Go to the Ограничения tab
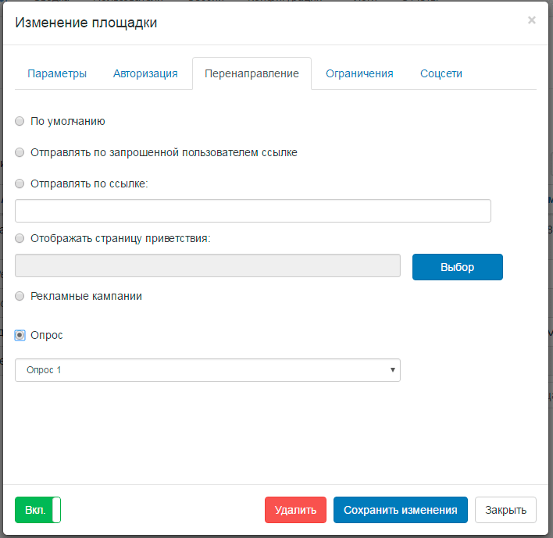The image size is (553, 538). coord(359,73)
